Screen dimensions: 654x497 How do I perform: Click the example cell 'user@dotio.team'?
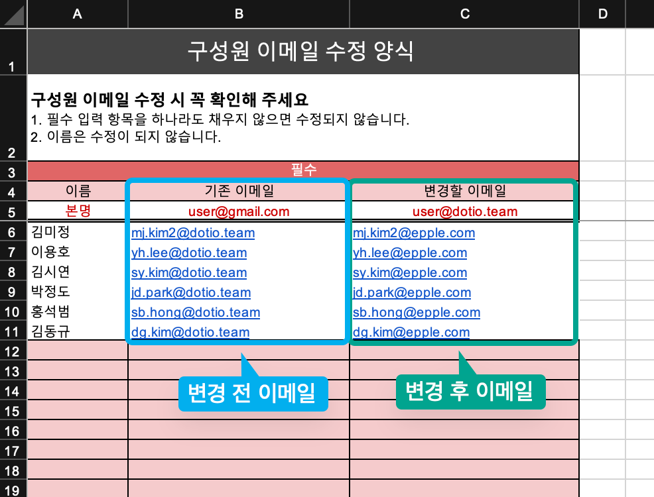point(464,211)
